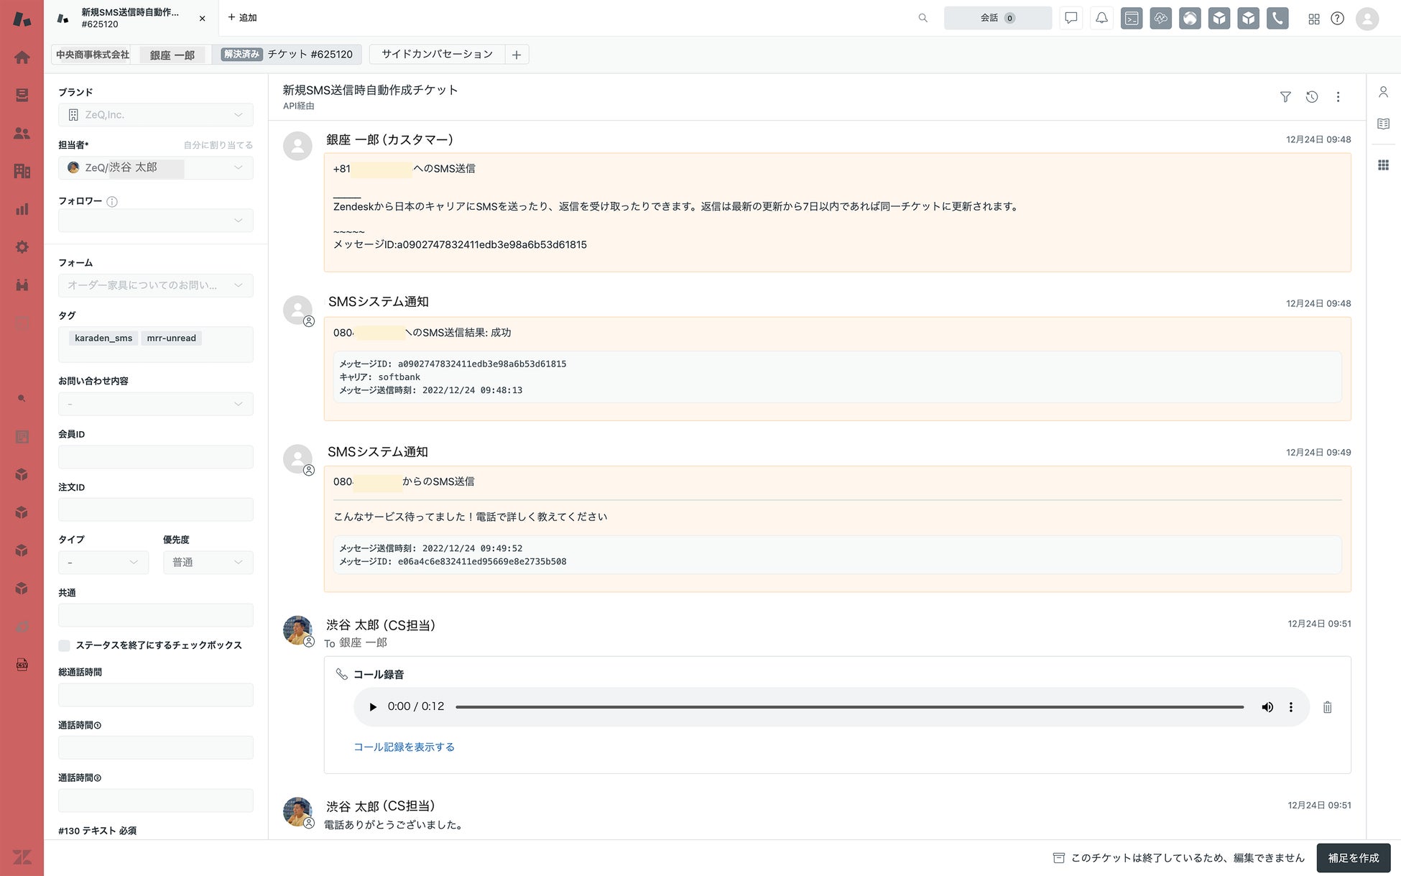
Task: Expand the フォーム form dropdown
Action: point(155,285)
